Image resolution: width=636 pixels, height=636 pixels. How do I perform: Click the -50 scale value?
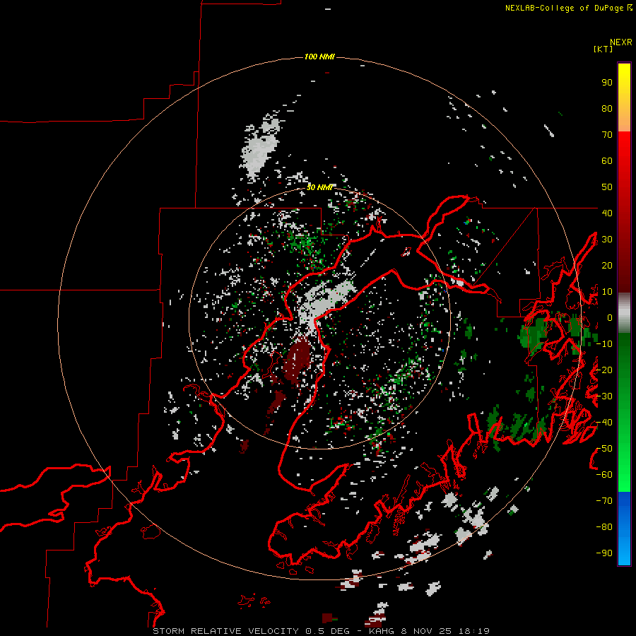604,449
